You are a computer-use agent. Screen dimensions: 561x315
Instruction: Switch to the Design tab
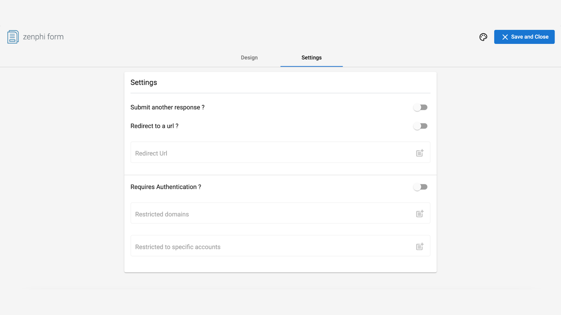pyautogui.click(x=249, y=58)
